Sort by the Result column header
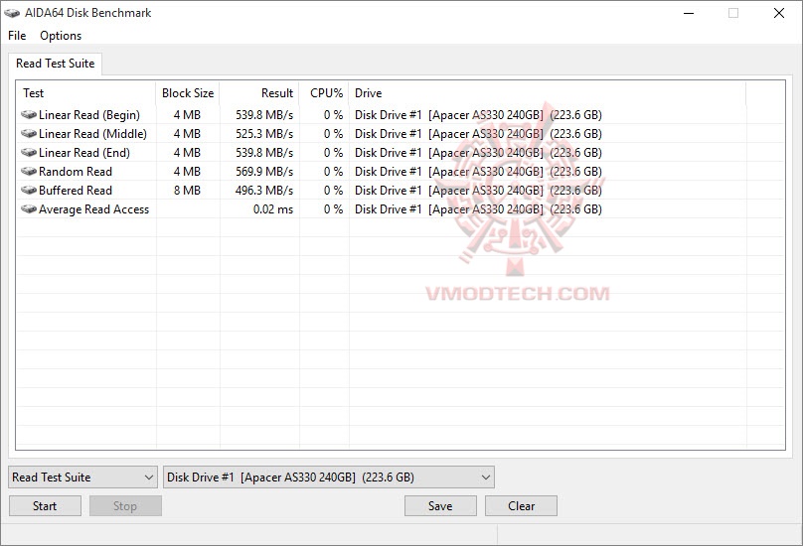 coord(259,93)
